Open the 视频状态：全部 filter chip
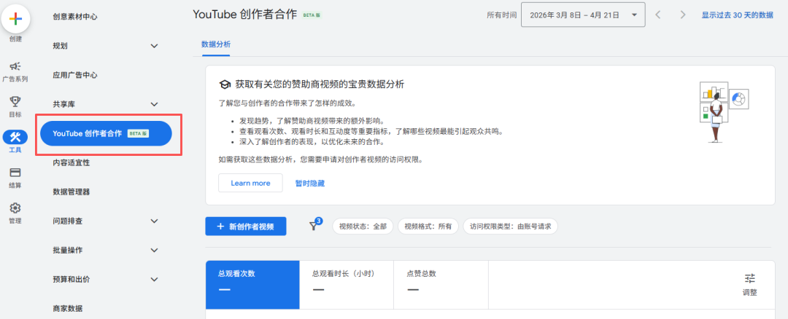This screenshot has width=788, height=319. pos(363,227)
